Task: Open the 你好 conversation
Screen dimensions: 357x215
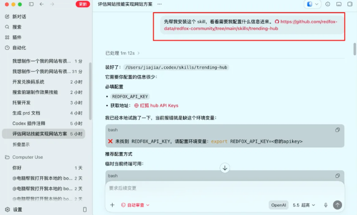Action: (x=43, y=168)
